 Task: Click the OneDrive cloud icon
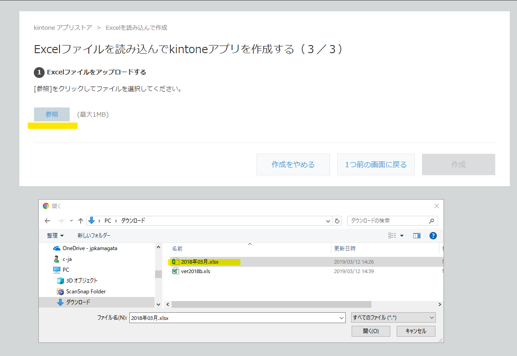57,248
